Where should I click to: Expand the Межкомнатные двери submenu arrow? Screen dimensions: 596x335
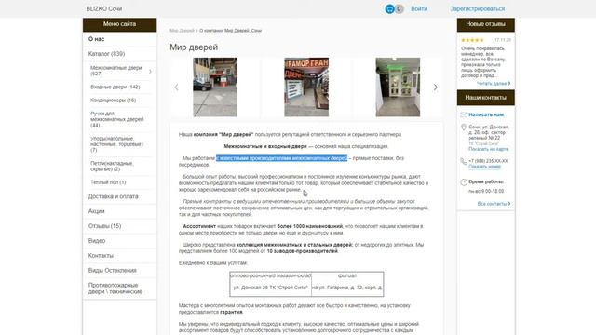coord(150,71)
